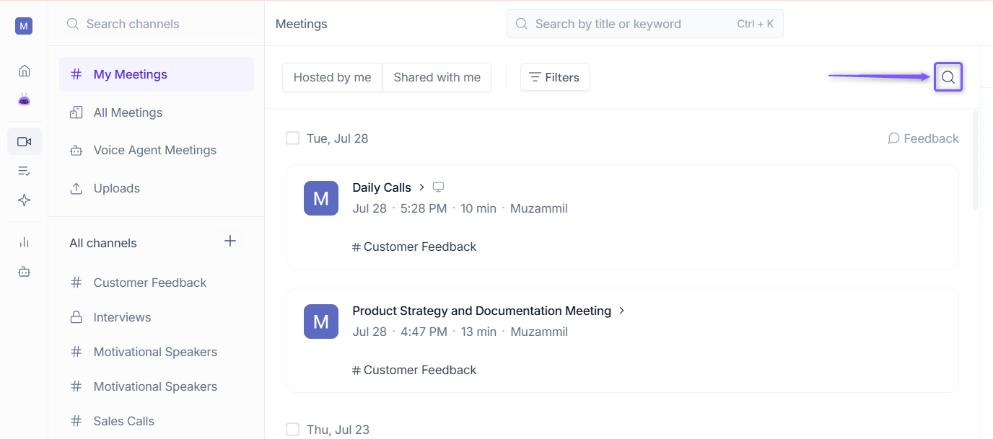Expand Product Strategy and Documentation Meeting chevron
The height and width of the screenshot is (439, 993).
click(622, 311)
